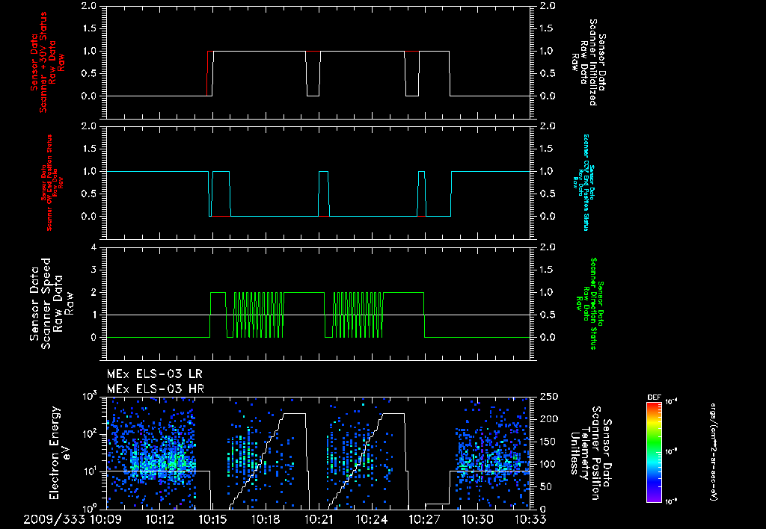766x529 pixels.
Task: Click the 4 tick on Scanner Speed axis
Action: (94, 247)
